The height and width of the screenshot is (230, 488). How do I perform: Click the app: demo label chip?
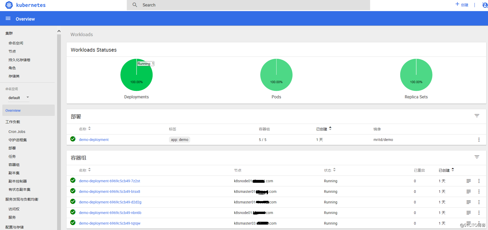[x=179, y=140]
